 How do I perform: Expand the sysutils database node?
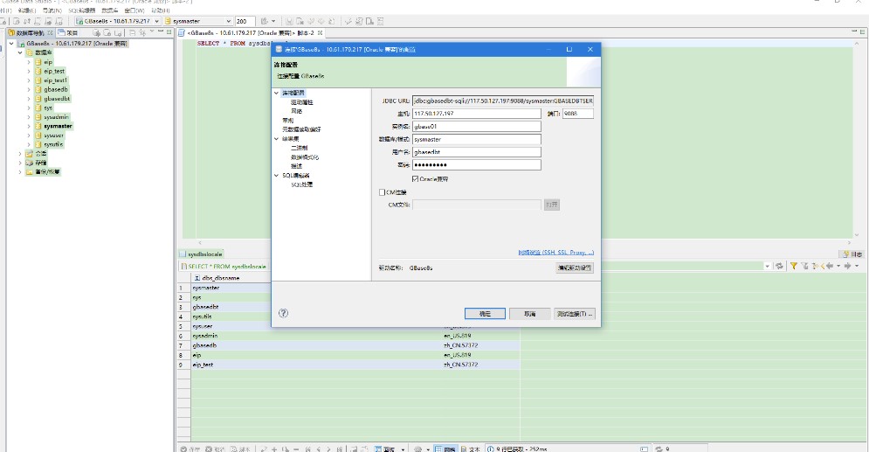tap(29, 144)
